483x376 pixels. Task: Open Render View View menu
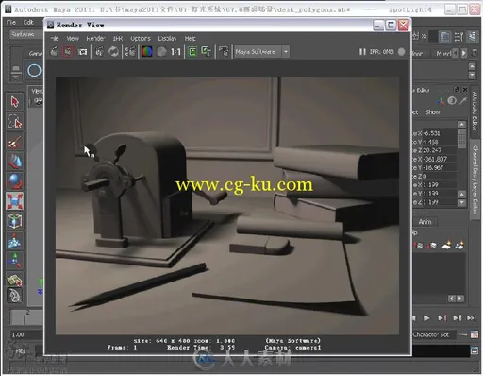coord(73,38)
